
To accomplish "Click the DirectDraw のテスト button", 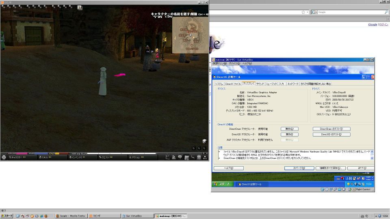I will [x=331, y=129].
